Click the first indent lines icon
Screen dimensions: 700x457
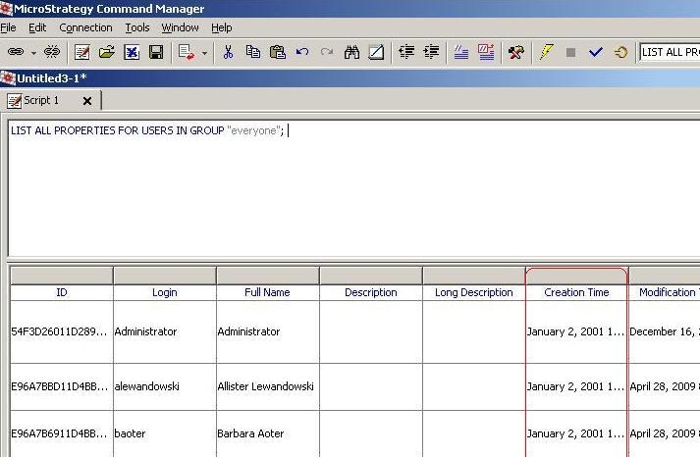tap(406, 52)
